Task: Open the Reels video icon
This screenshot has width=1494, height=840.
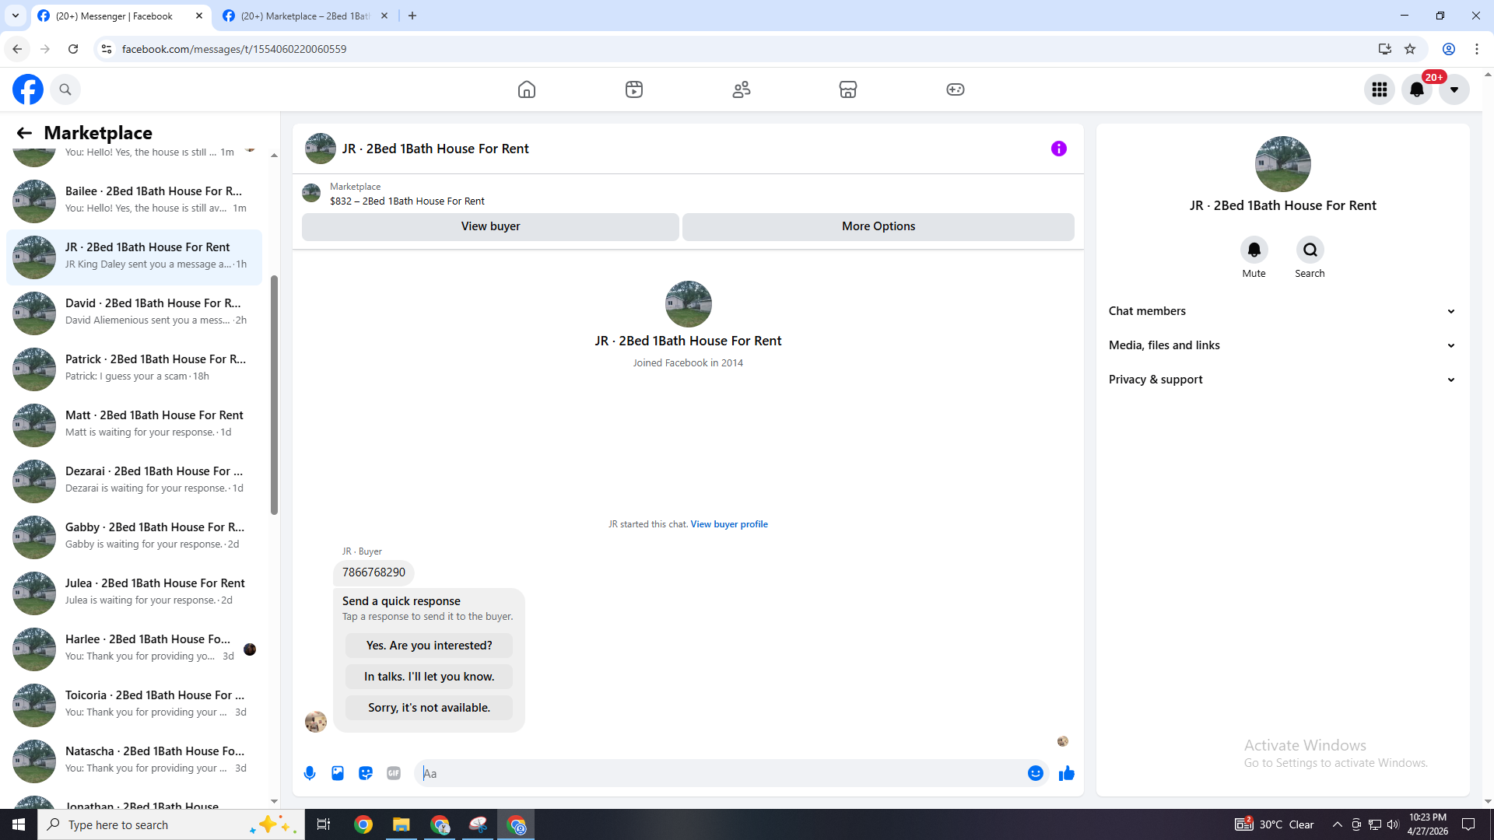Action: tap(634, 89)
